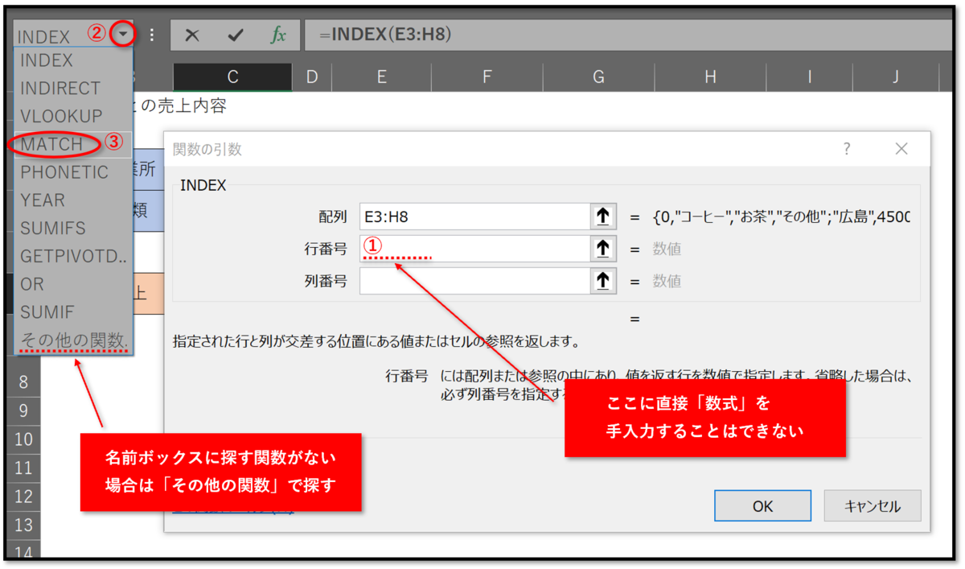Select row 13 header

coord(23,525)
